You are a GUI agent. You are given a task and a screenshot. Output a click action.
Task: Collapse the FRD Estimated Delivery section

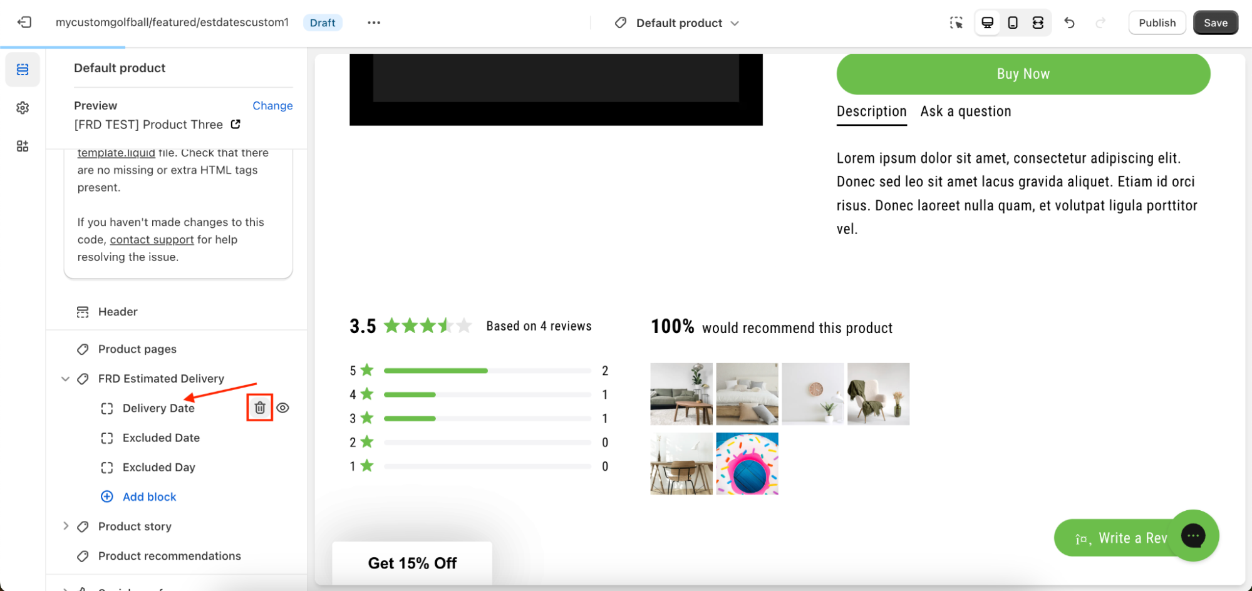coord(65,379)
